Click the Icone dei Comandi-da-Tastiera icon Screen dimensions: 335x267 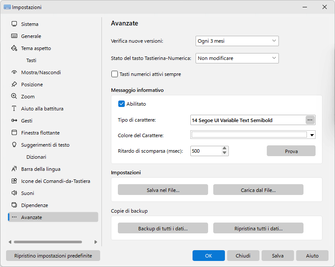pos(14,181)
